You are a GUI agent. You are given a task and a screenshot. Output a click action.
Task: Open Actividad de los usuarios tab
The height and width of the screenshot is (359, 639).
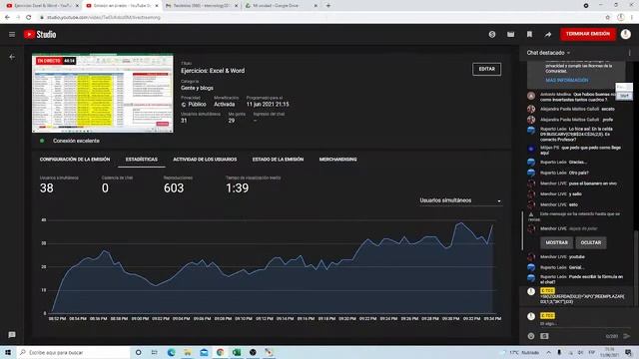click(x=205, y=160)
